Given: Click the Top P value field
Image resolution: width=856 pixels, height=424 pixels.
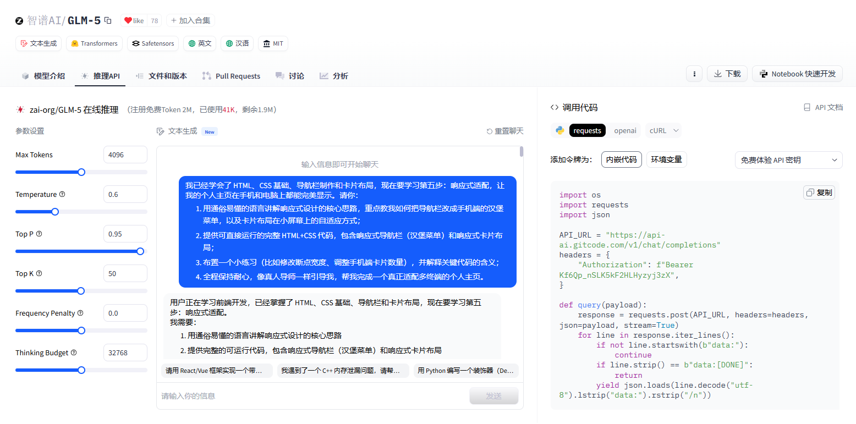Looking at the screenshot, I should click(125, 234).
